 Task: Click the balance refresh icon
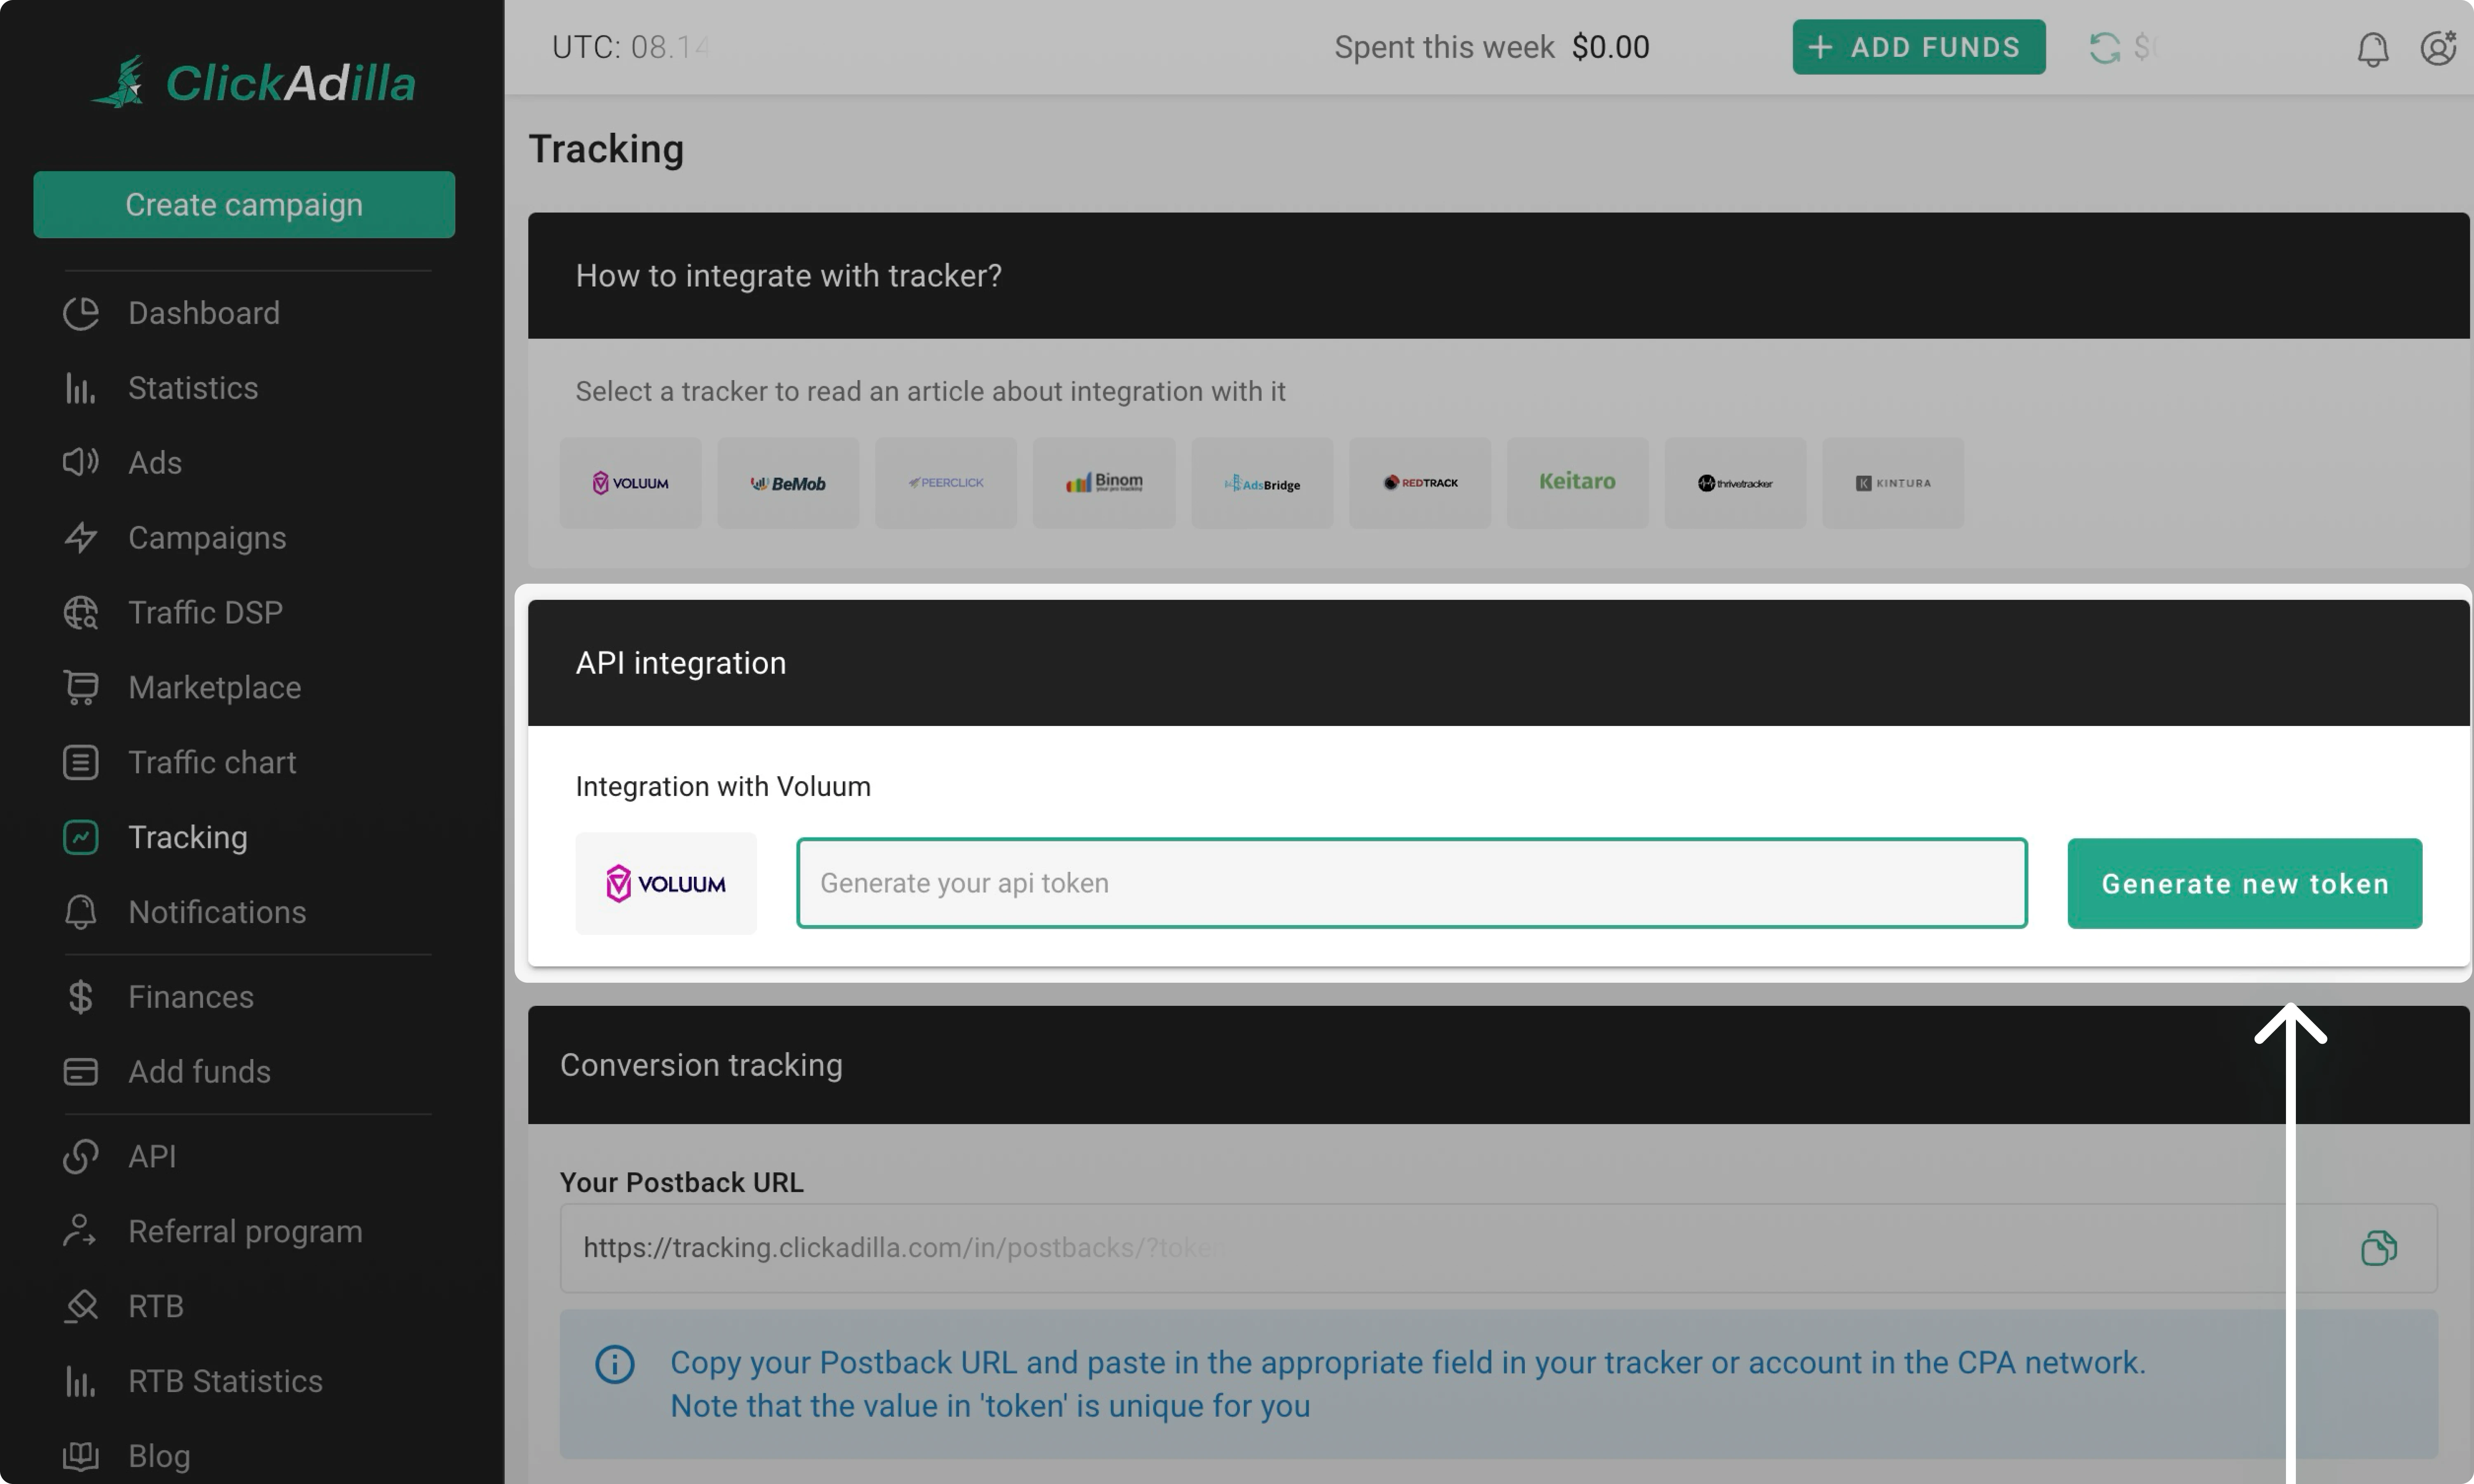2106,47
